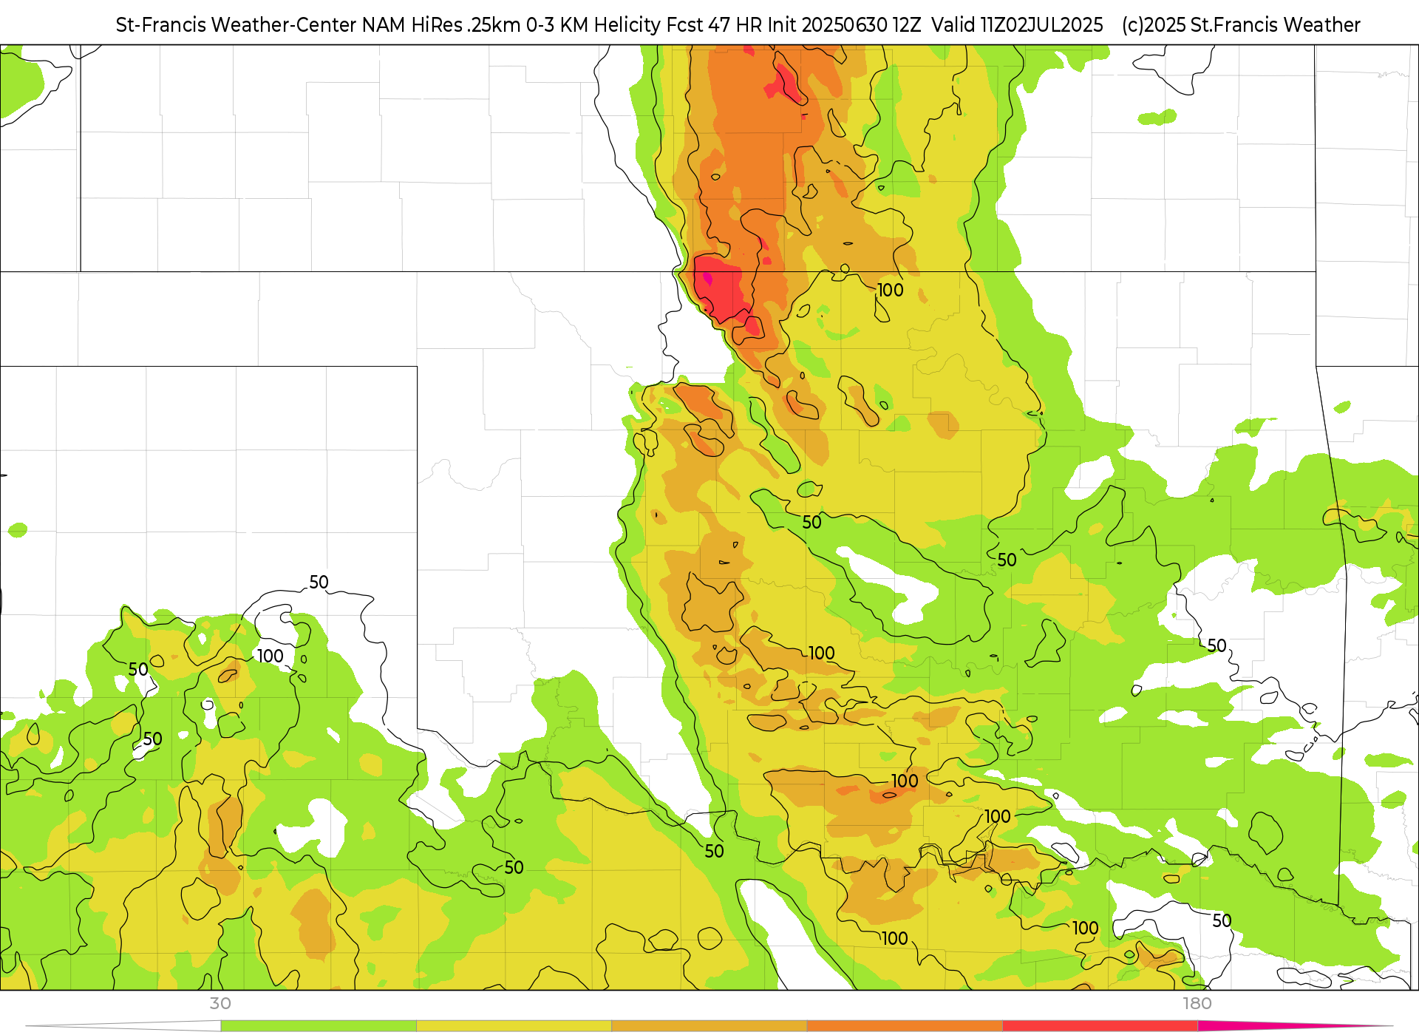This screenshot has height=1035, width=1419.
Task: Click the red segment of the color bar
Action: (1100, 1026)
